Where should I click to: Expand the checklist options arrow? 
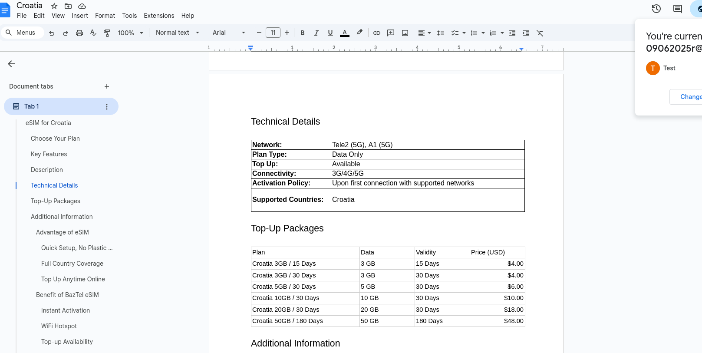[464, 33]
